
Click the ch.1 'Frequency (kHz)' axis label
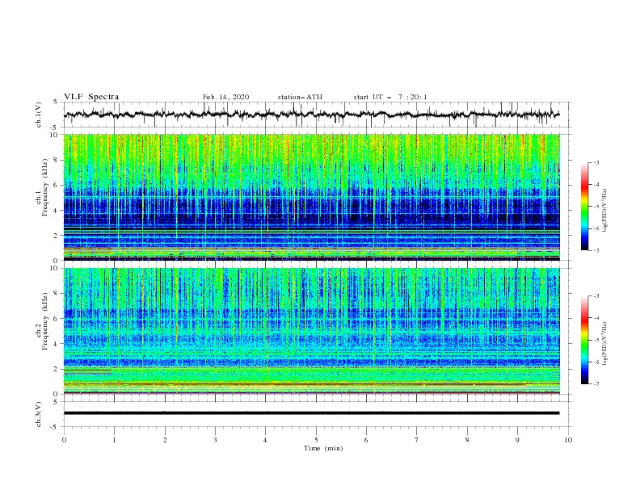45,186
